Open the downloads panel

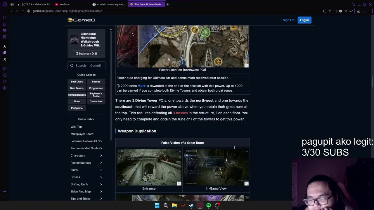tap(364, 11)
